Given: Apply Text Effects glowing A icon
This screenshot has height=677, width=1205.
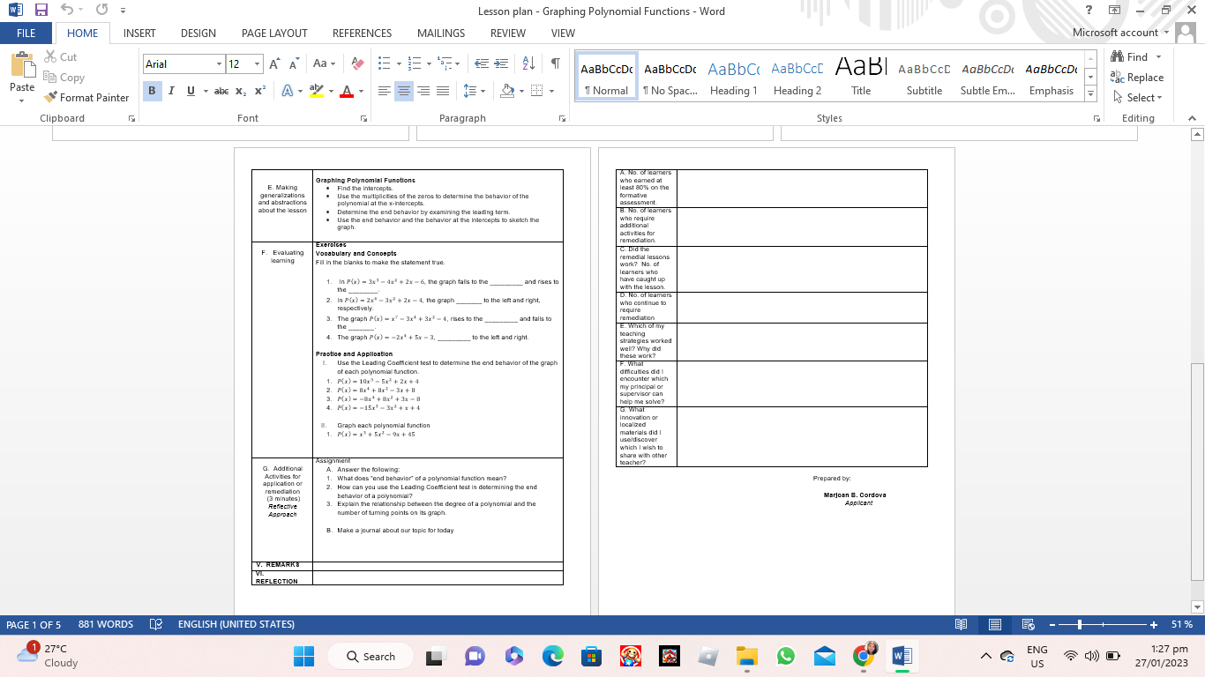Looking at the screenshot, I should tap(288, 91).
